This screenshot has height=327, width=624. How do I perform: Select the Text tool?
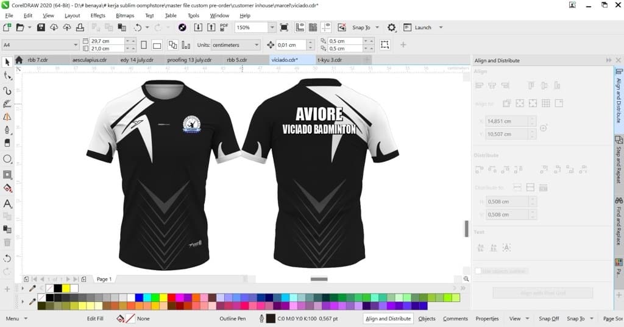7,203
